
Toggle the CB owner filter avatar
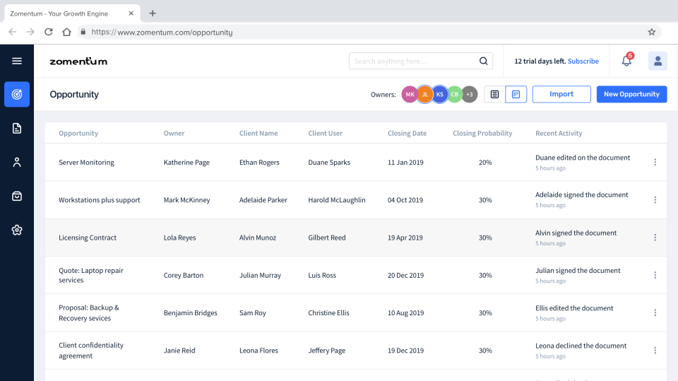(454, 94)
